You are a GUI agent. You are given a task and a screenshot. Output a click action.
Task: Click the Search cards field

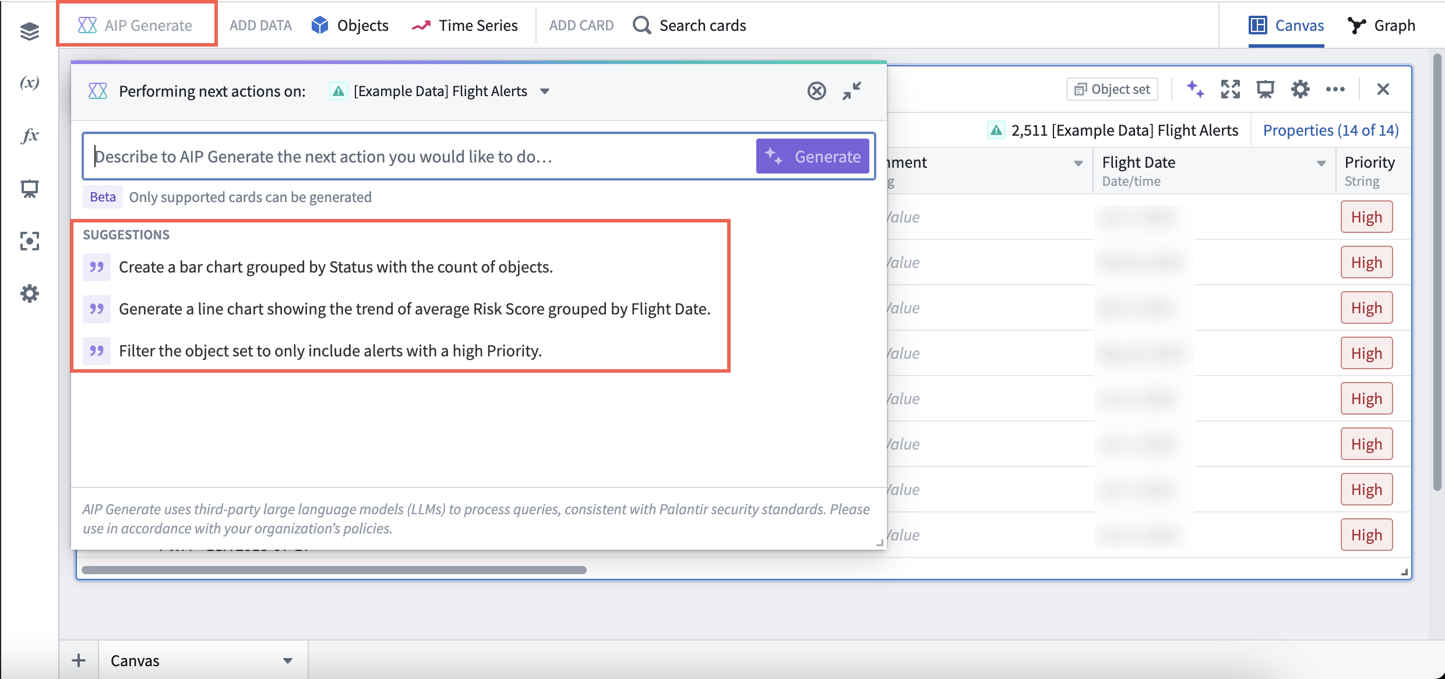(x=689, y=25)
